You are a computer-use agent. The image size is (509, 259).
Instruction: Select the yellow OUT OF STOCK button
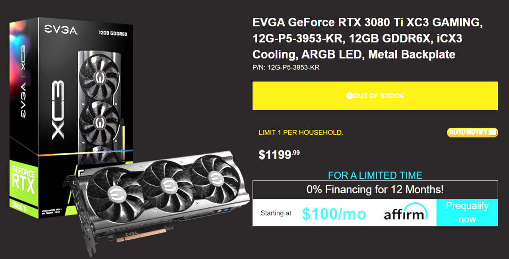[375, 96]
